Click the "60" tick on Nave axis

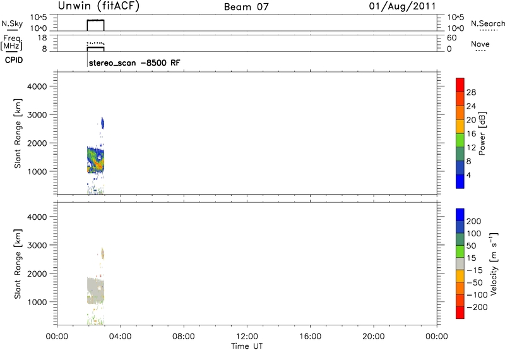pyautogui.click(x=452, y=38)
